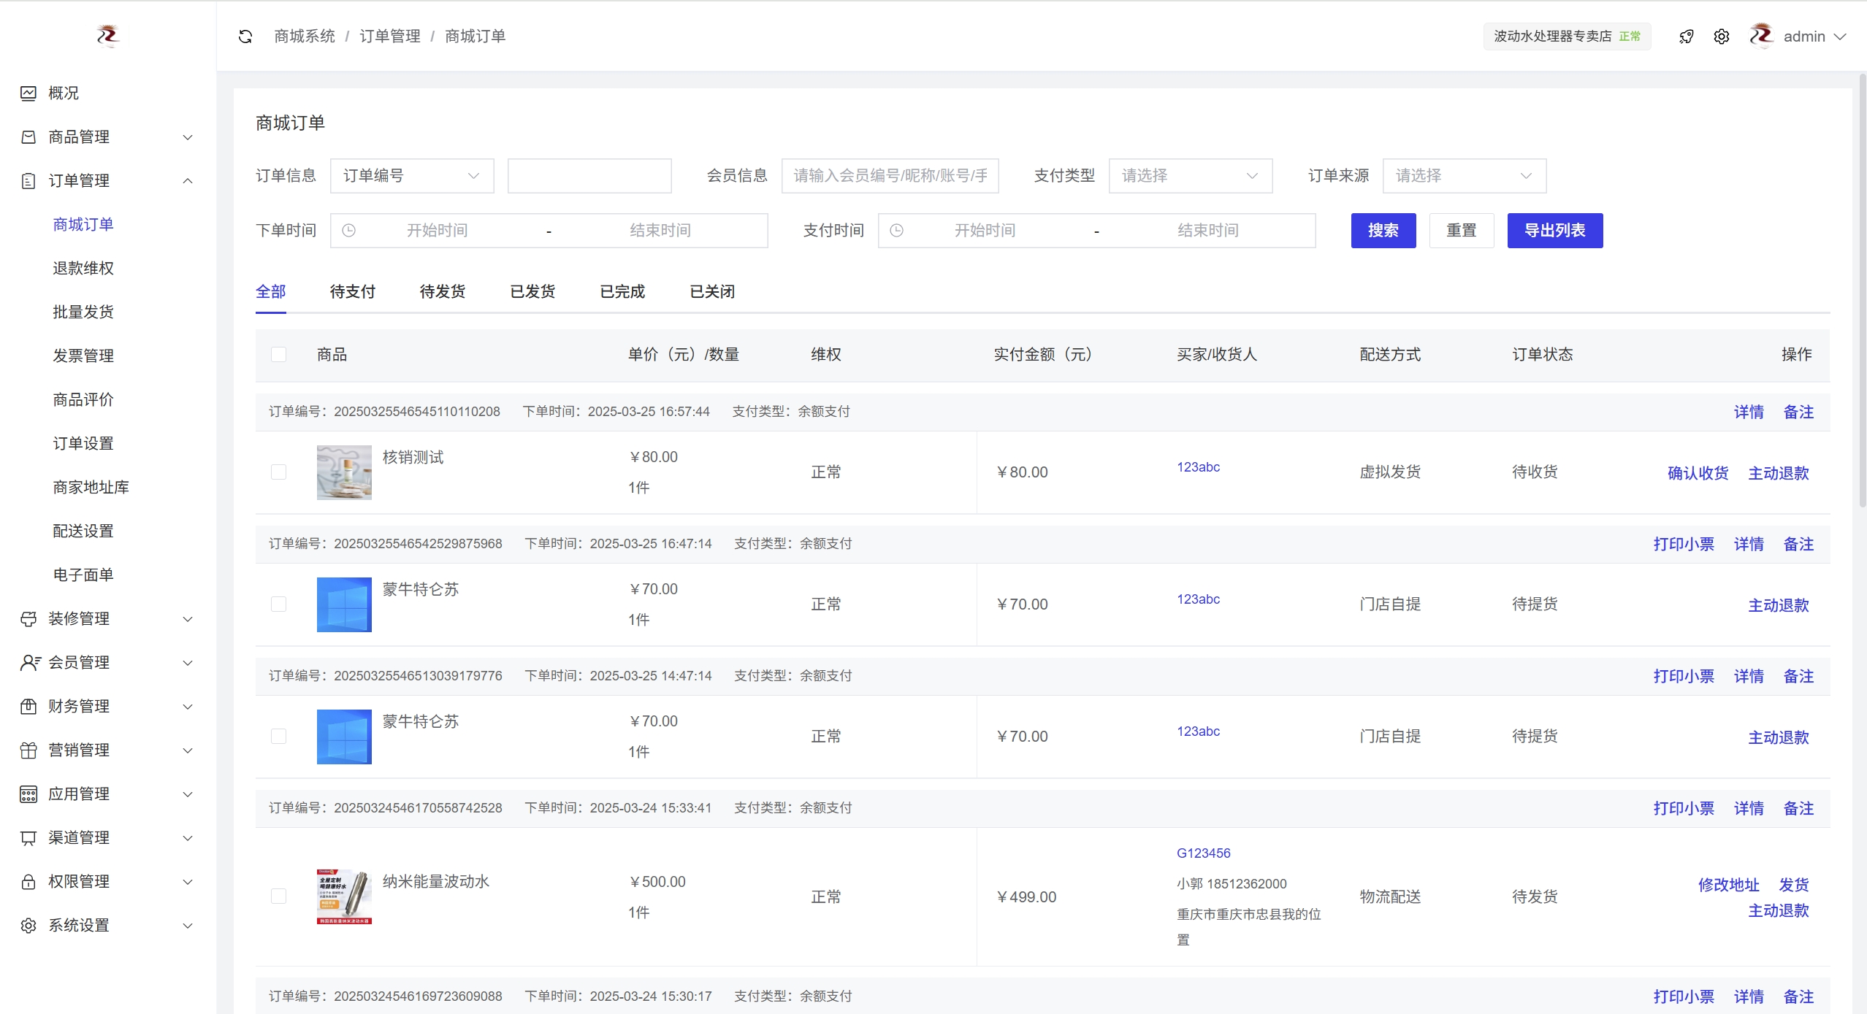This screenshot has height=1014, width=1867.
Task: Open the 核销测试 product thumbnail
Action: point(344,472)
